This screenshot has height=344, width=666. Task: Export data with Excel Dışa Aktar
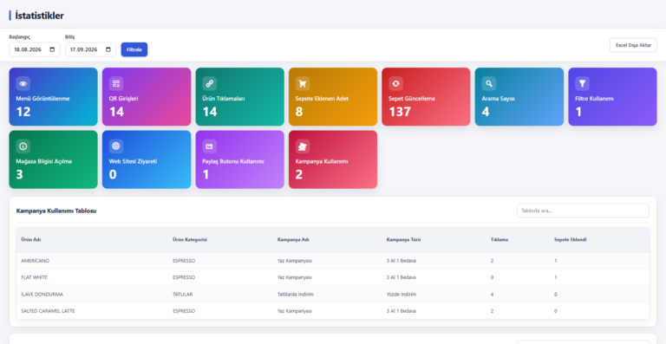click(x=633, y=45)
